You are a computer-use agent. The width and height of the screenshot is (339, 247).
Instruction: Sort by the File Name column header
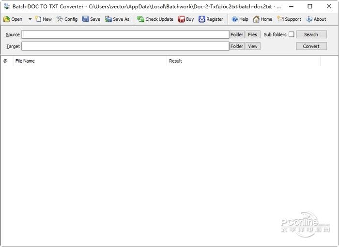[90, 61]
